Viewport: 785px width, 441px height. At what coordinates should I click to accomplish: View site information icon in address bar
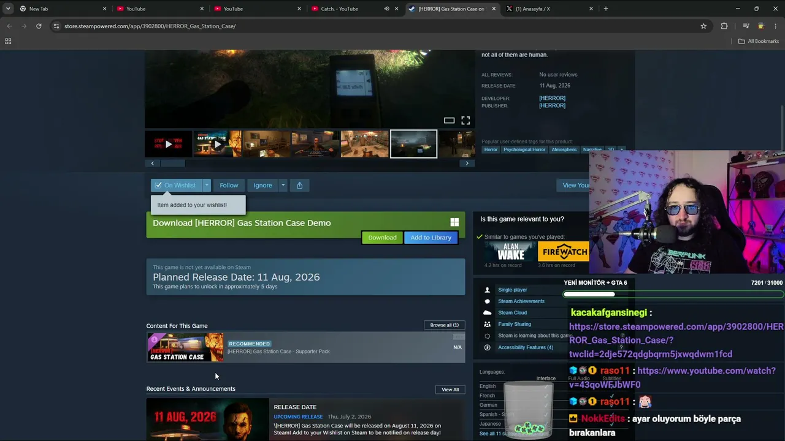pyautogui.click(x=56, y=26)
